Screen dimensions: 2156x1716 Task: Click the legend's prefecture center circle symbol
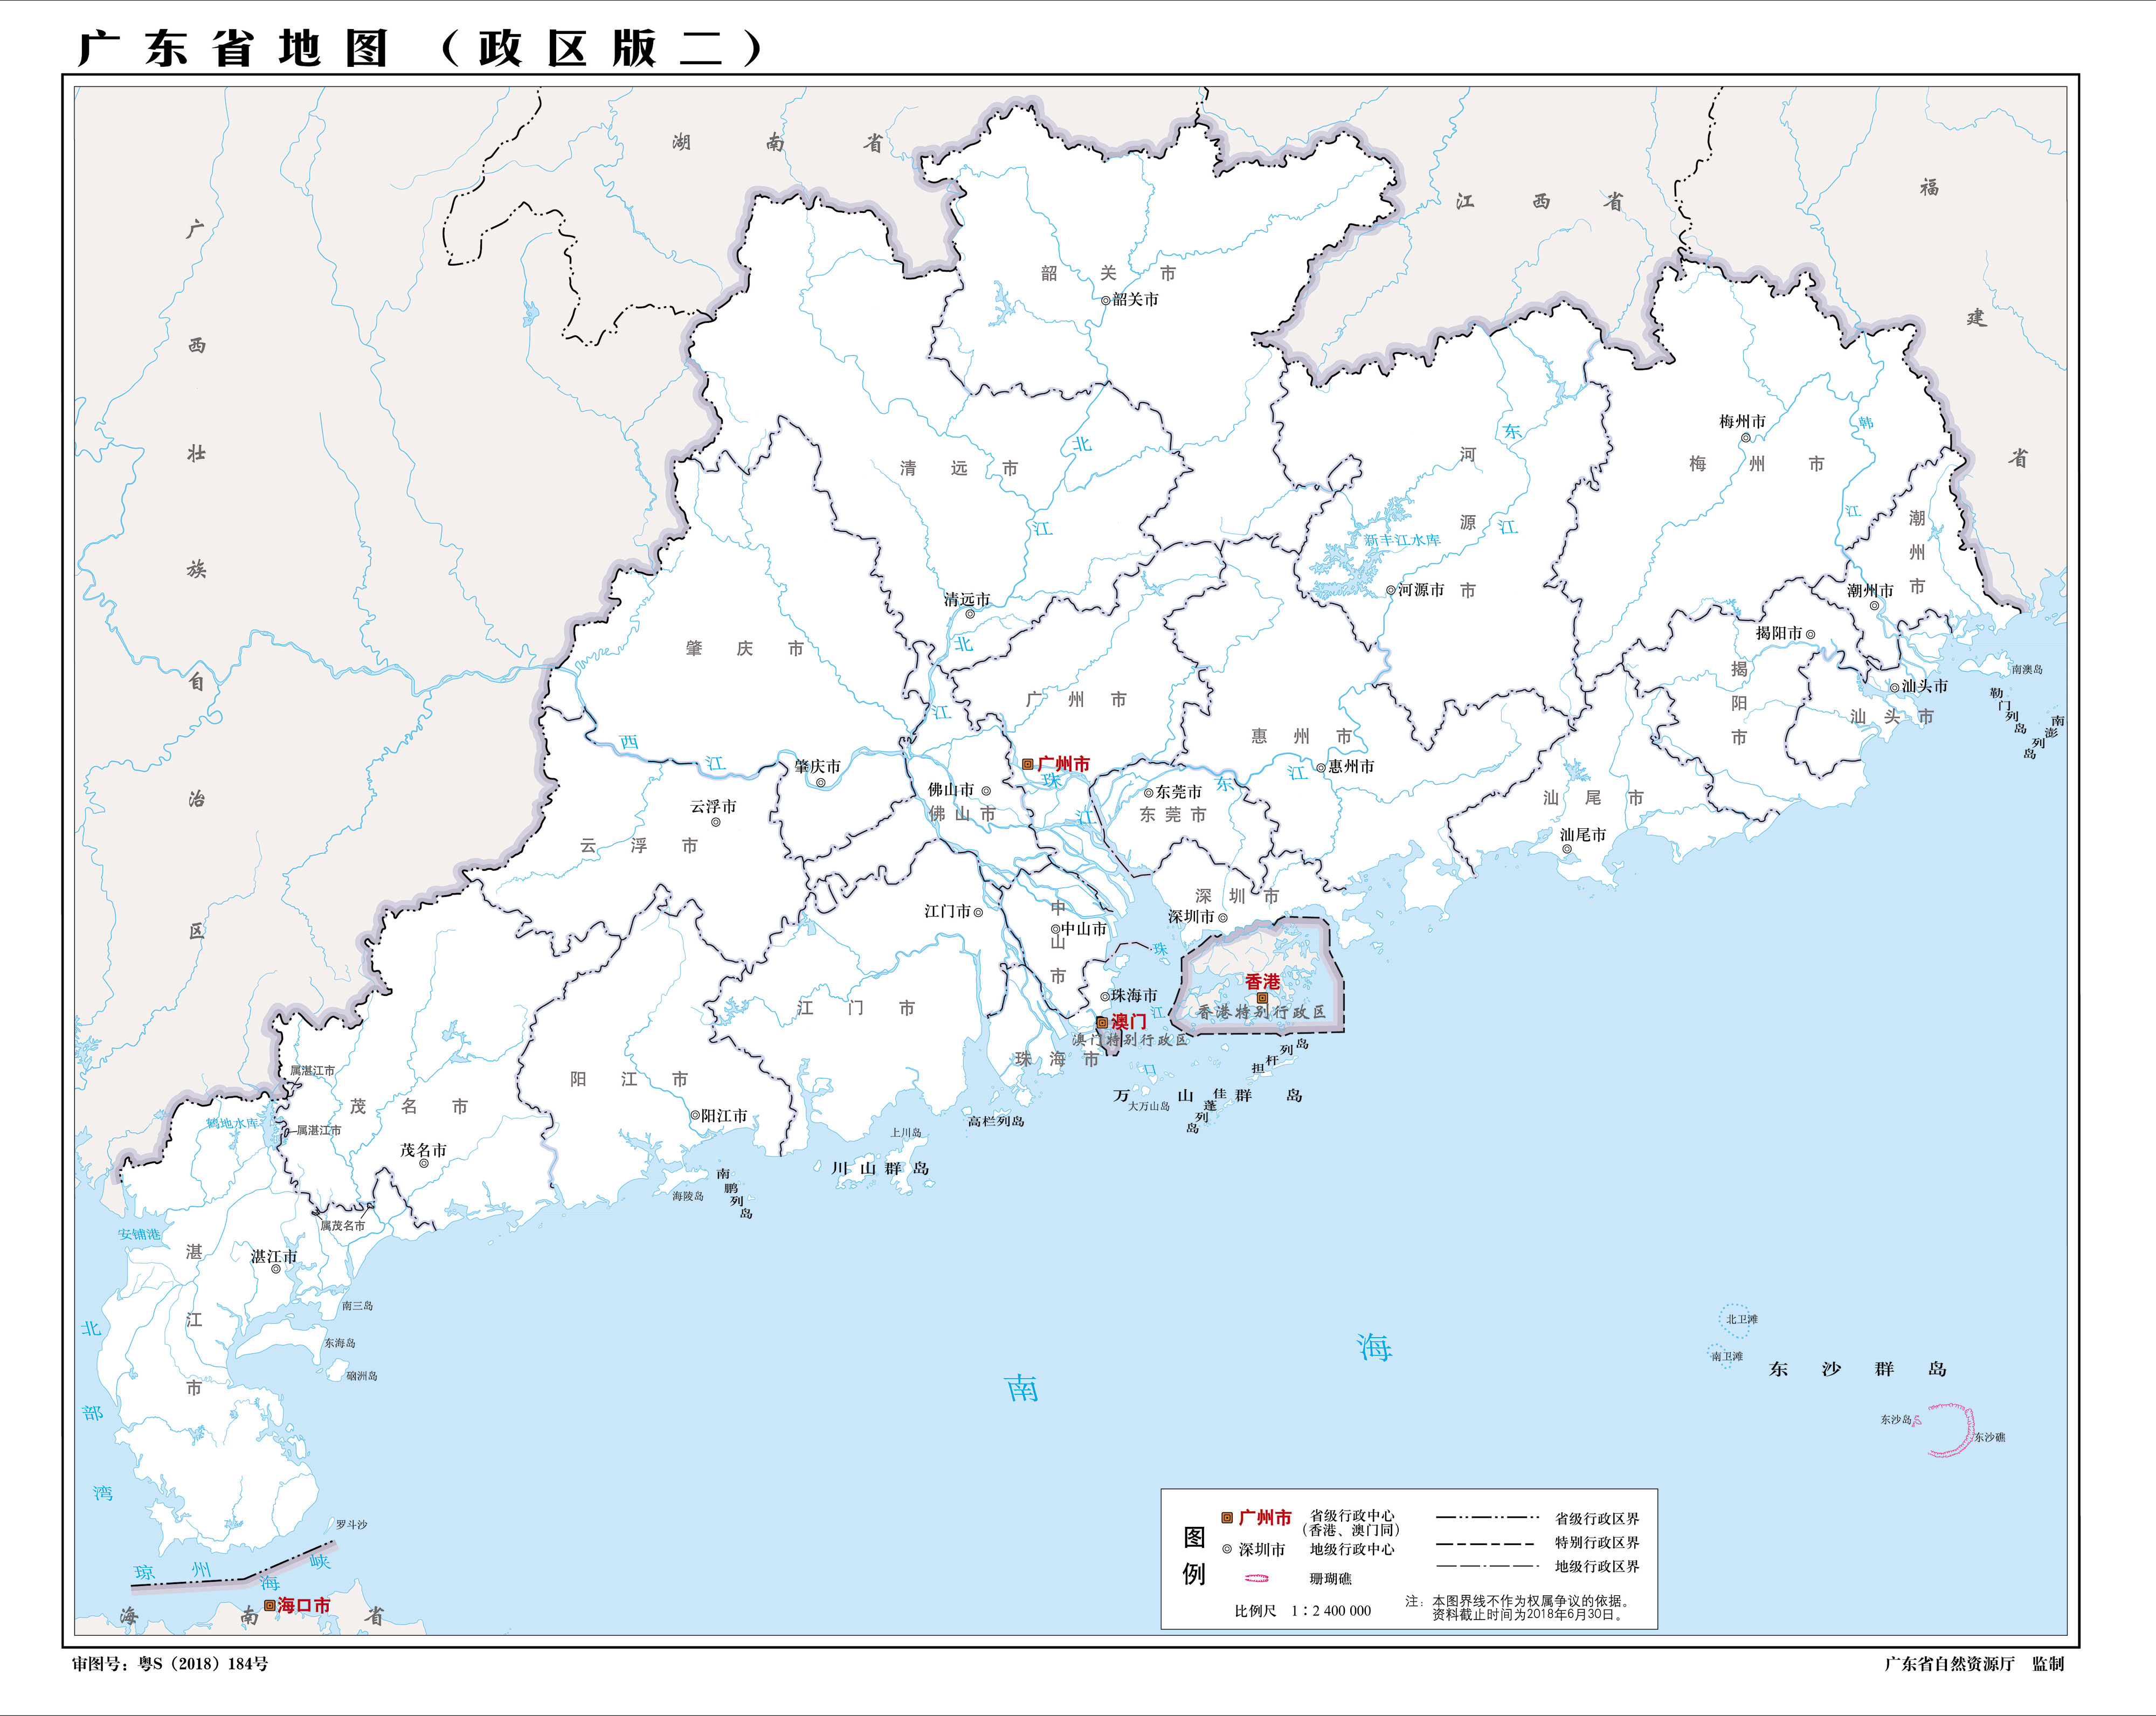tap(1227, 1549)
